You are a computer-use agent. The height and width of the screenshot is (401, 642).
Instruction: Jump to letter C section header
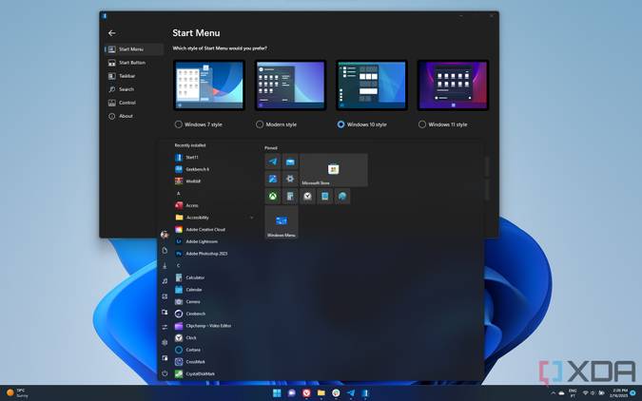tap(178, 265)
